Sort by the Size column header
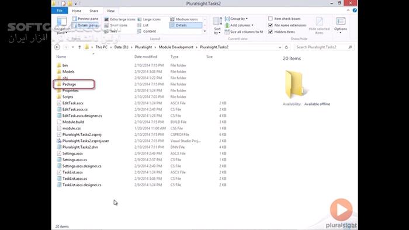Viewport: 409px width, 230px height. (x=209, y=57)
